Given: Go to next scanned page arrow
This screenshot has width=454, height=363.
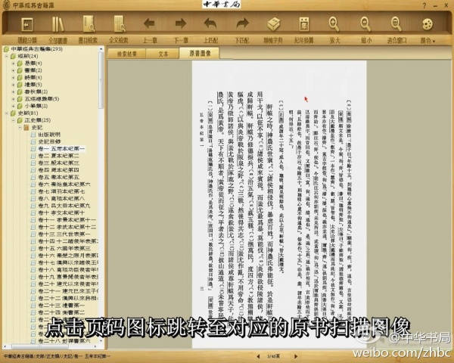Looking at the screenshot, I should tap(296, 357).
